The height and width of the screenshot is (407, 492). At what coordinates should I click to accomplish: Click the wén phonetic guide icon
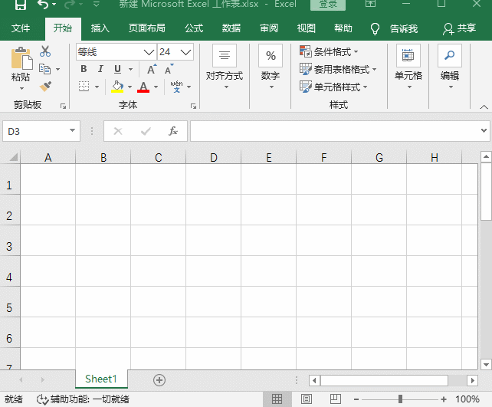[177, 87]
